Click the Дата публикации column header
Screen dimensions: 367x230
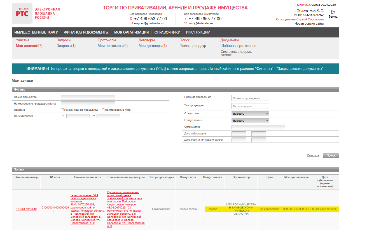325,182
